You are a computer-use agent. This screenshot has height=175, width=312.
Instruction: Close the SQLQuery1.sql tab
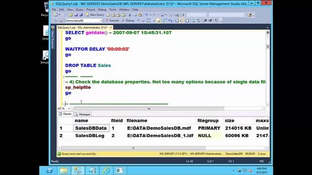[x=111, y=28]
